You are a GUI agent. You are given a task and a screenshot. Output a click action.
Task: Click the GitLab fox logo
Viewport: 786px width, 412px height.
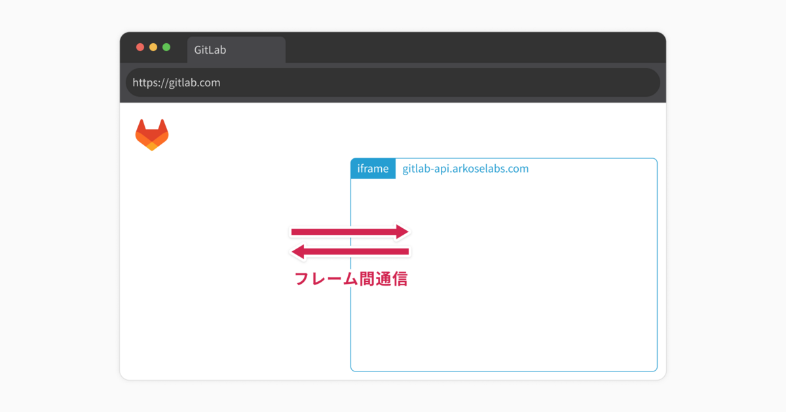coord(152,134)
